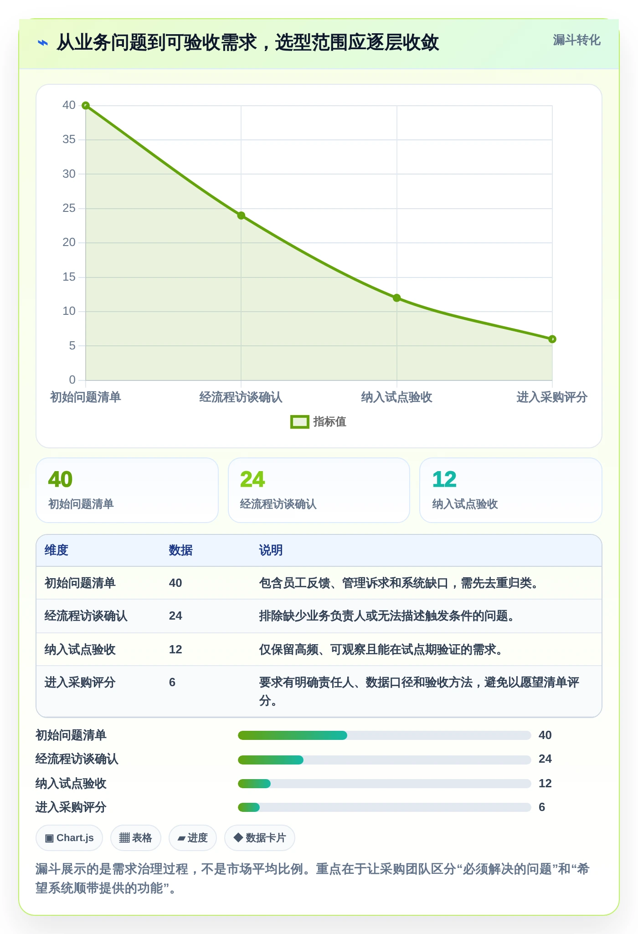Click description starting with 排除缺少业务负责人
Viewport: 638px width, 934px height.
point(387,616)
